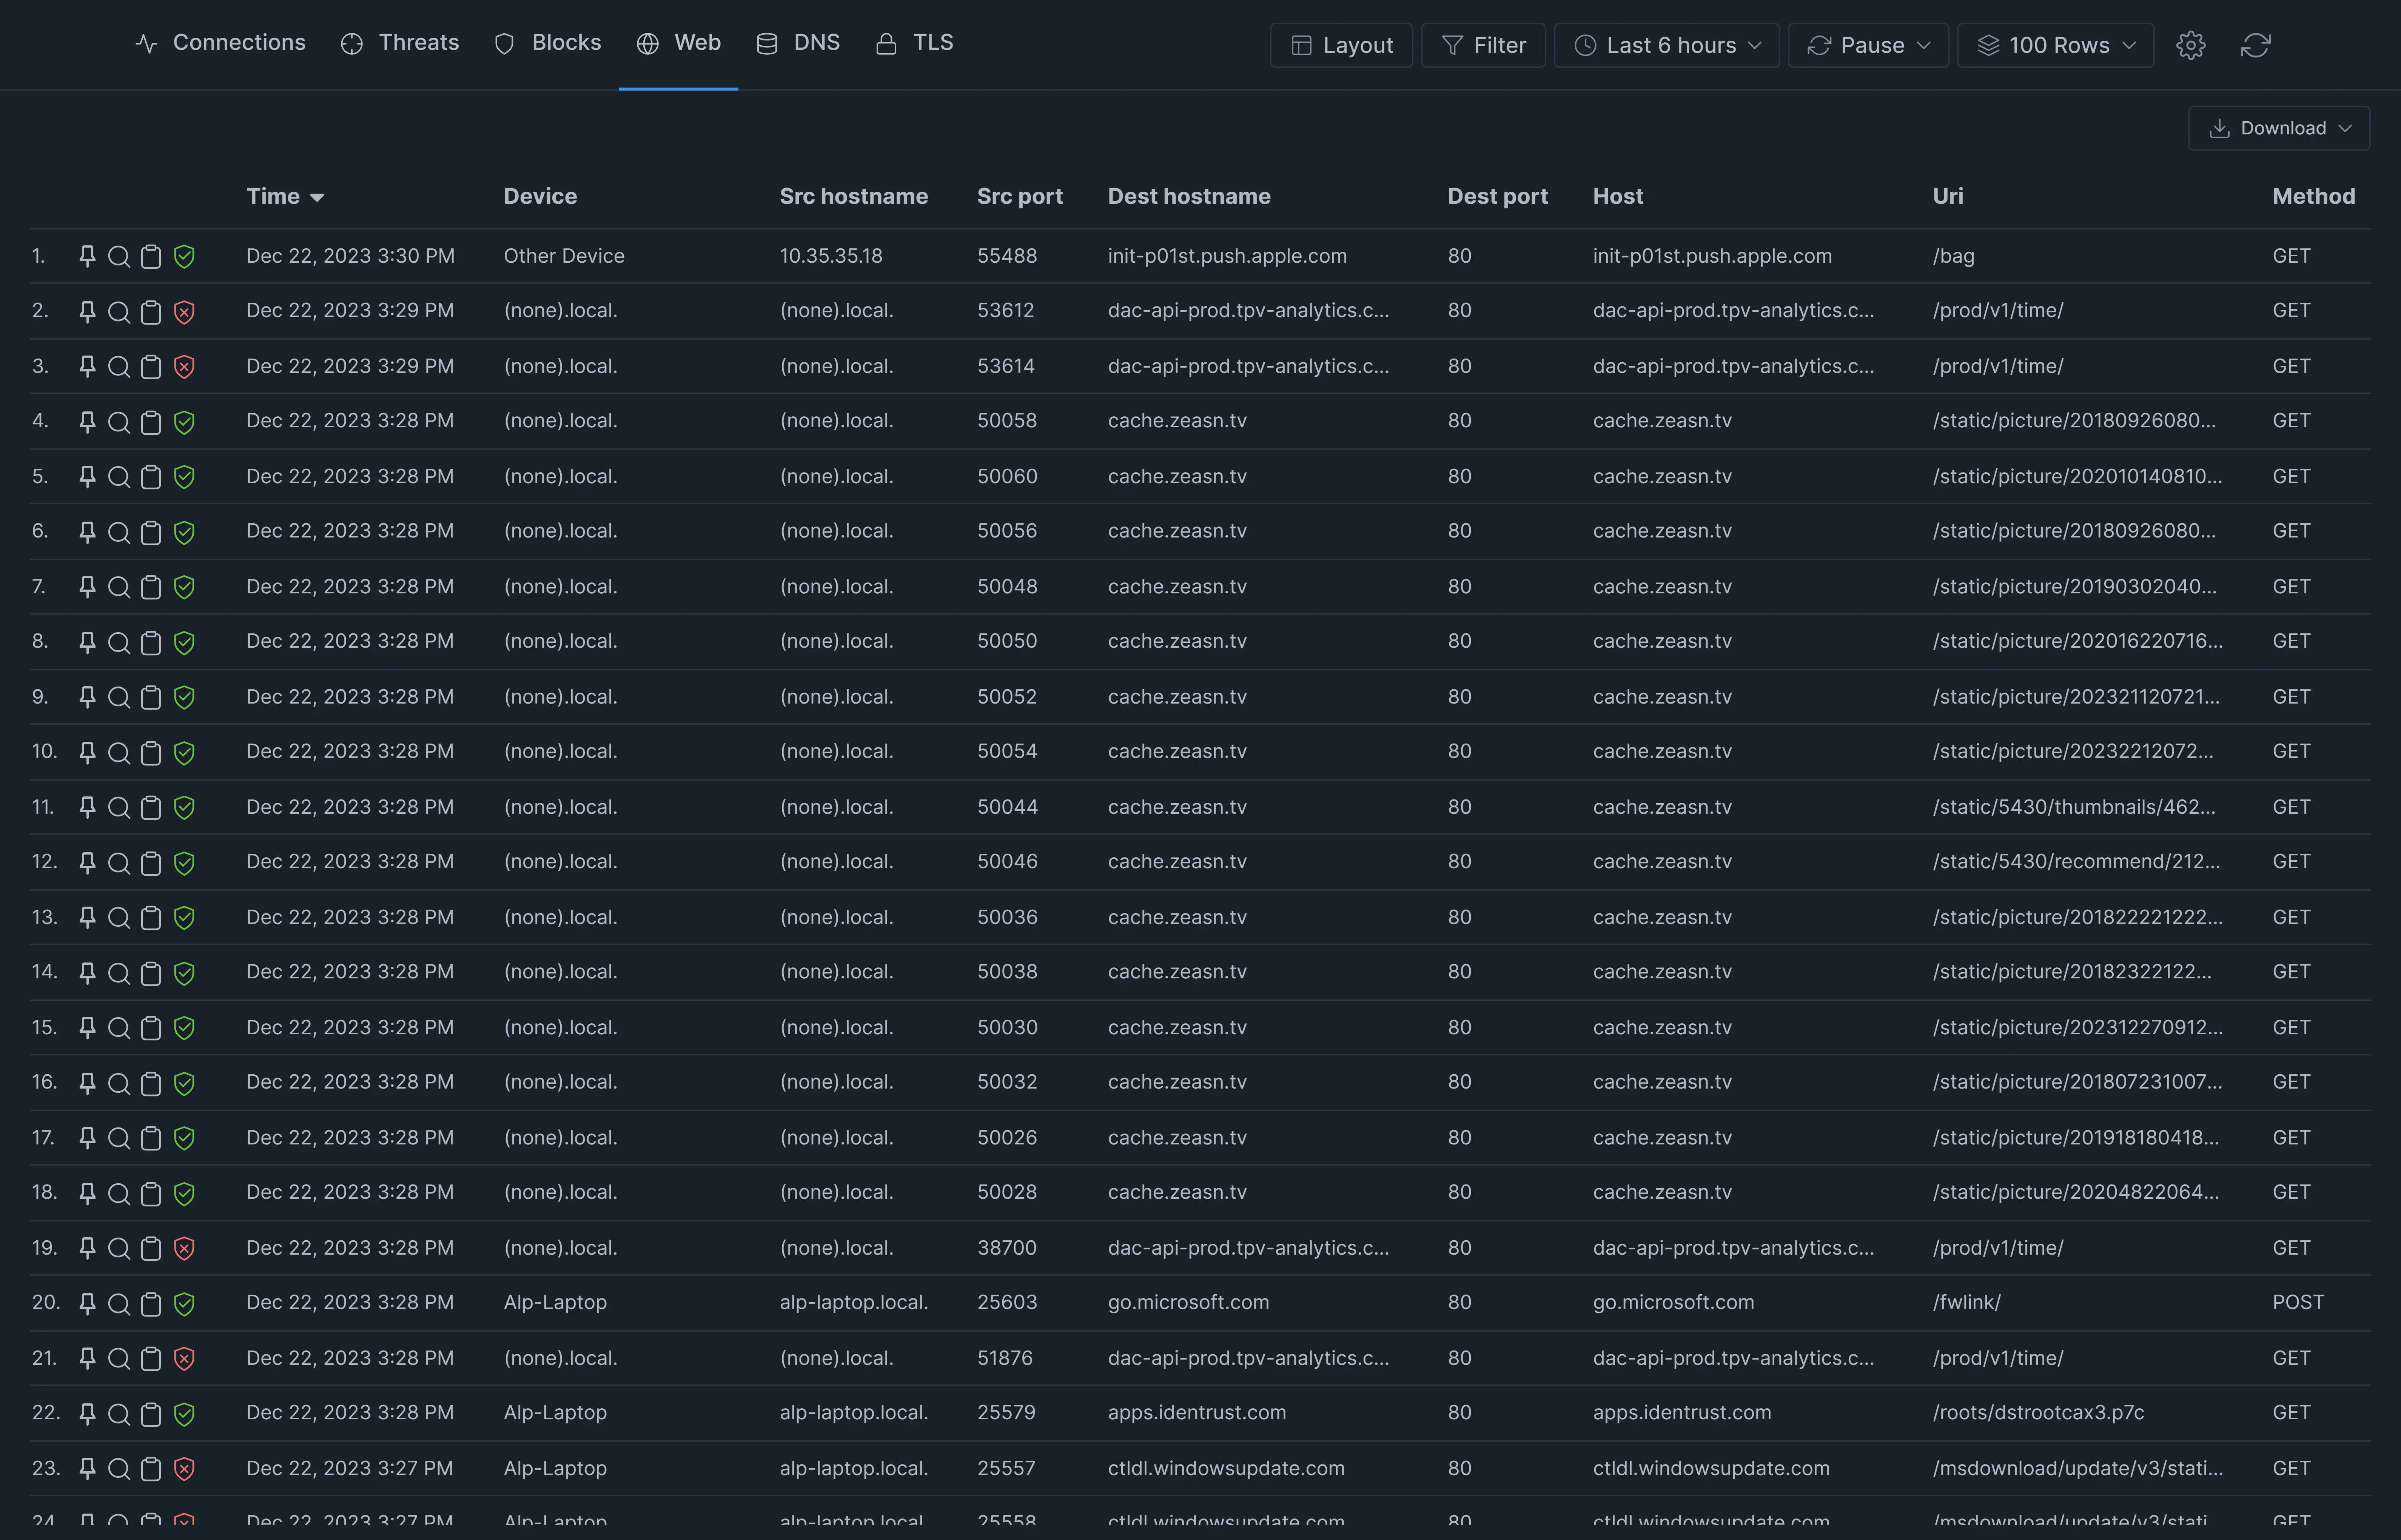Click the Layout button
This screenshot has width=2401, height=1540.
click(x=1341, y=45)
